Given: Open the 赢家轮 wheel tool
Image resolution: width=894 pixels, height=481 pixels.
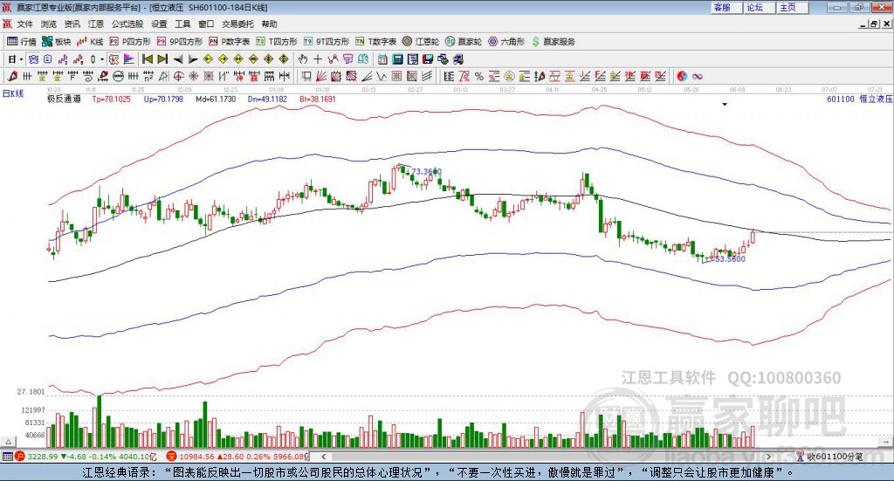Looking at the screenshot, I should pyautogui.click(x=463, y=42).
